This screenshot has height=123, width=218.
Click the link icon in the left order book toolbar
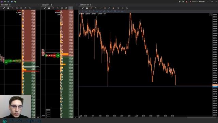(4, 8)
